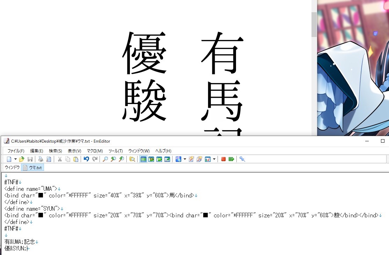The height and width of the screenshot is (255, 389).
Task: Click the Save floppy disk icon
Action: click(x=30, y=159)
